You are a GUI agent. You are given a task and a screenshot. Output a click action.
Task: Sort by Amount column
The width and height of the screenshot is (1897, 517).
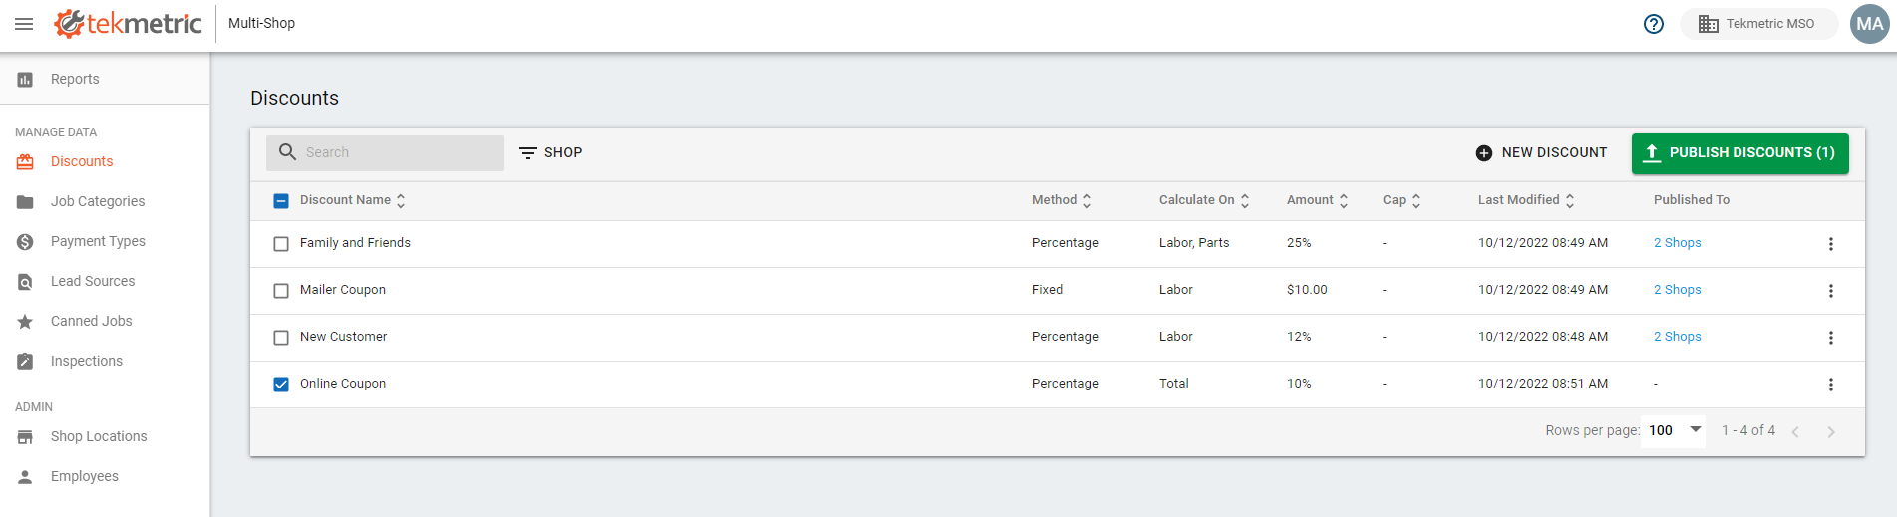pos(1318,200)
